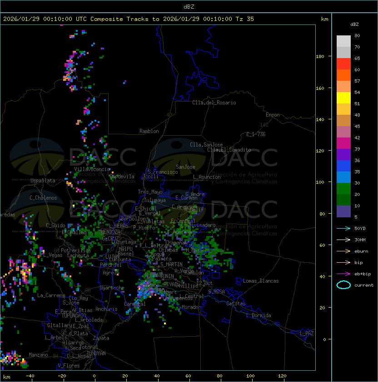Click the 'C_Guido' map label
Screen dimensions: 378x382
[55, 225]
